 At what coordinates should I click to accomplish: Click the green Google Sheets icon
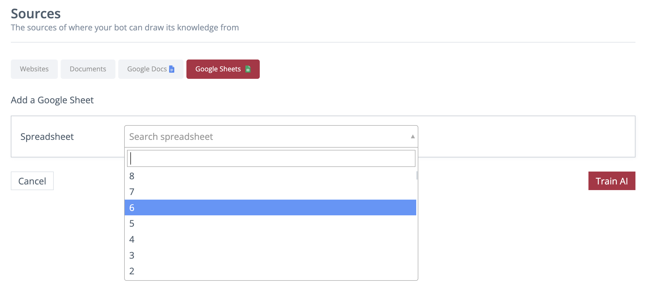click(248, 69)
